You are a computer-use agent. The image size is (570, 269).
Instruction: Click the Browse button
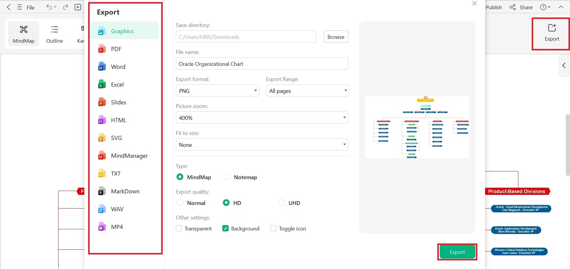coord(336,37)
